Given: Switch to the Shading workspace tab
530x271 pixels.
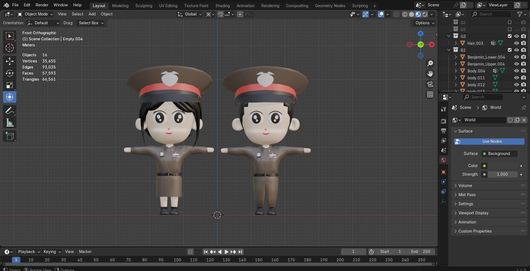Looking at the screenshot, I should [x=223, y=6].
